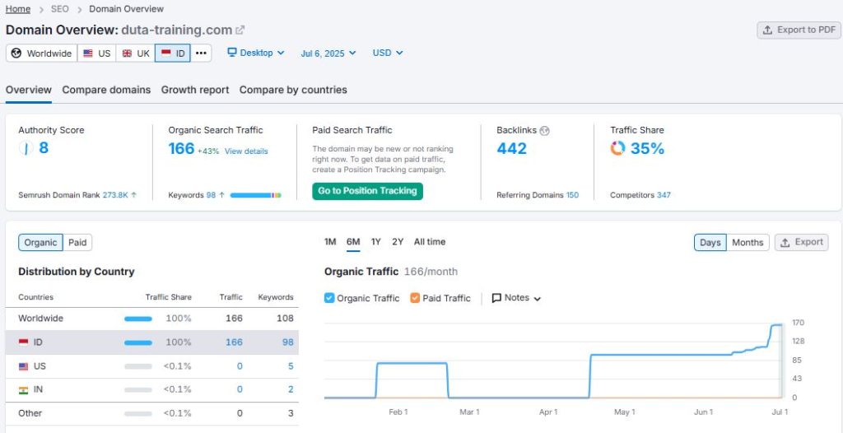Switch to the Compare domains tab
The height and width of the screenshot is (433, 843).
[106, 90]
